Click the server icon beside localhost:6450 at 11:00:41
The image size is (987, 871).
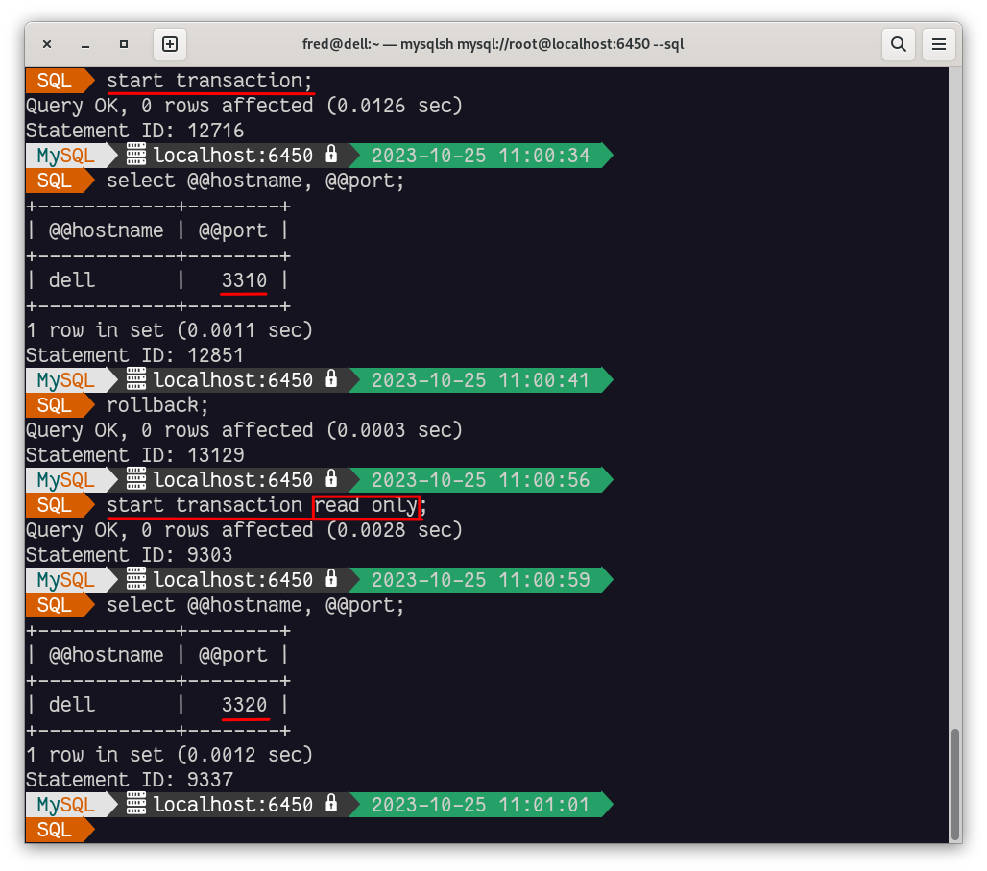point(134,379)
